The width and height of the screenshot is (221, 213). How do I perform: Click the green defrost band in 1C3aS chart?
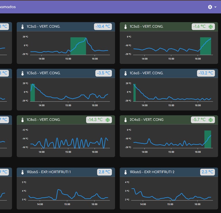205,46
